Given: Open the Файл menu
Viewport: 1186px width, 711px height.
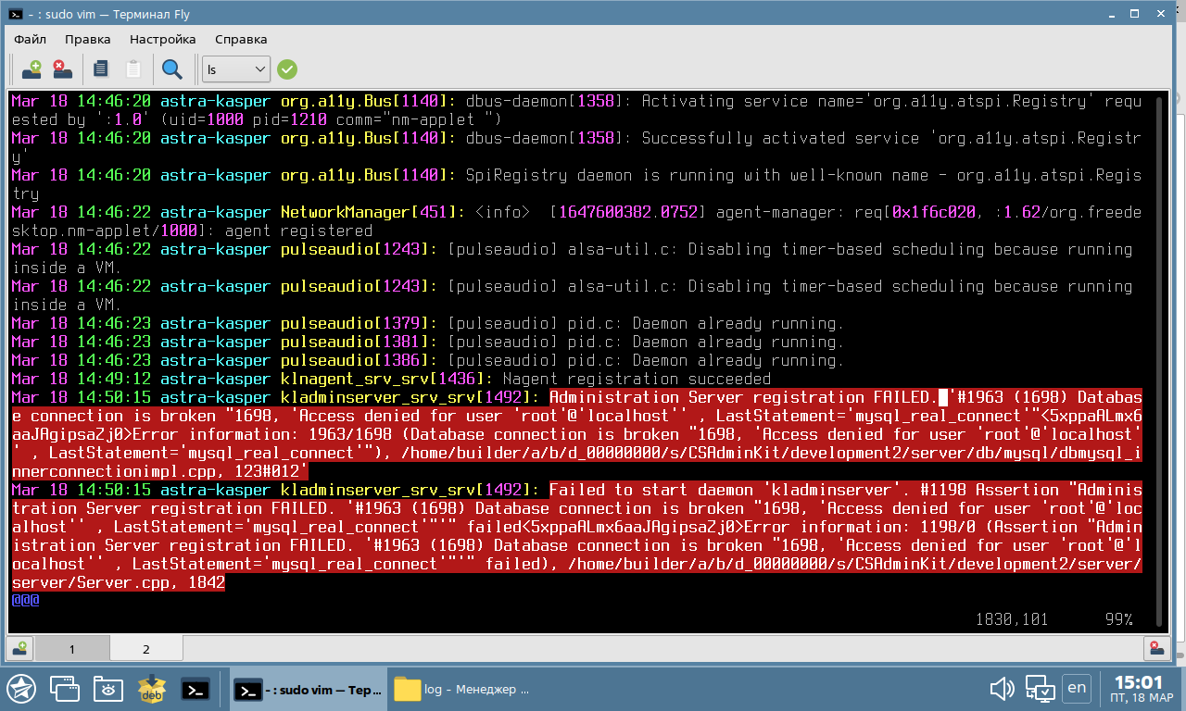Looking at the screenshot, I should pos(31,39).
